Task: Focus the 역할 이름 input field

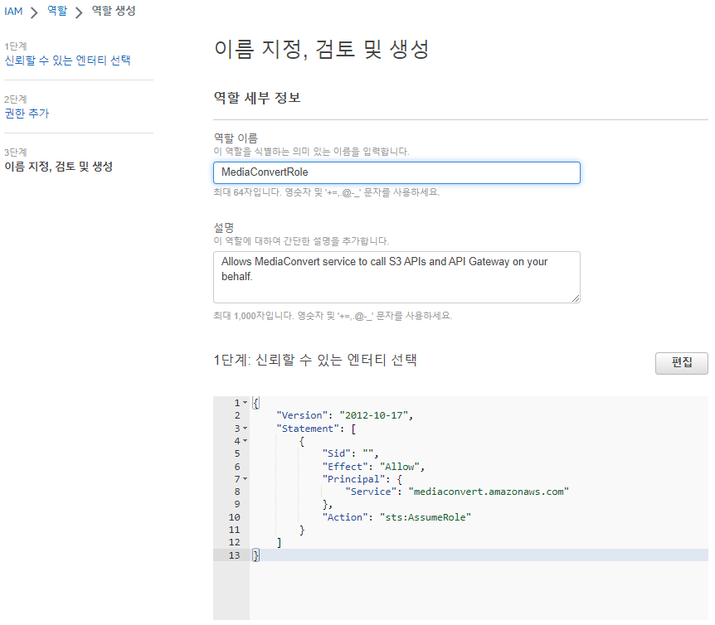Action: (396, 172)
